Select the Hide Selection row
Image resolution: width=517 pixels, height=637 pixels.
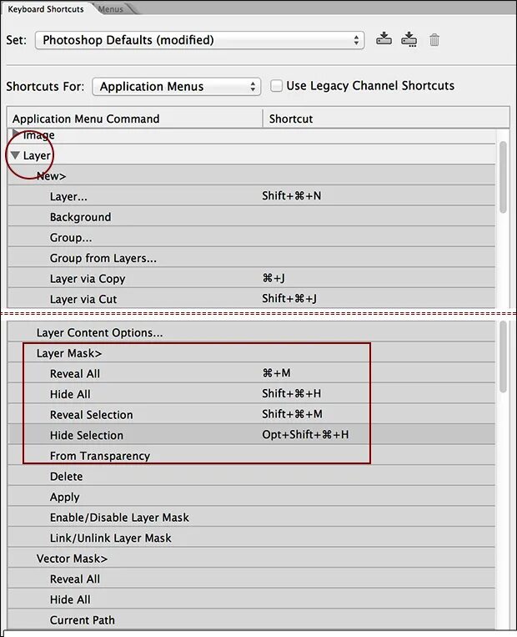pos(251,435)
